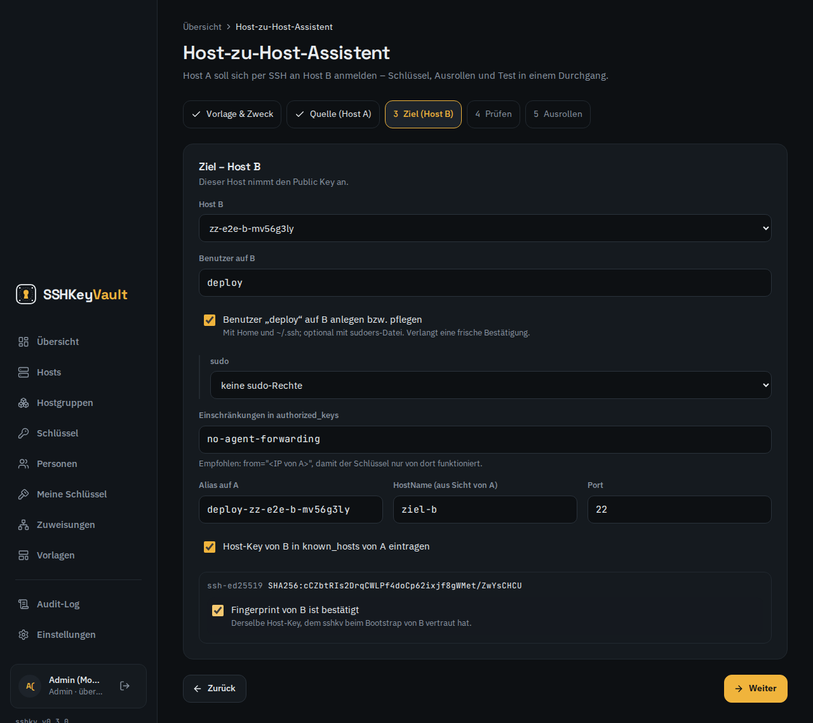Click the Weiter button

pyautogui.click(x=756, y=689)
